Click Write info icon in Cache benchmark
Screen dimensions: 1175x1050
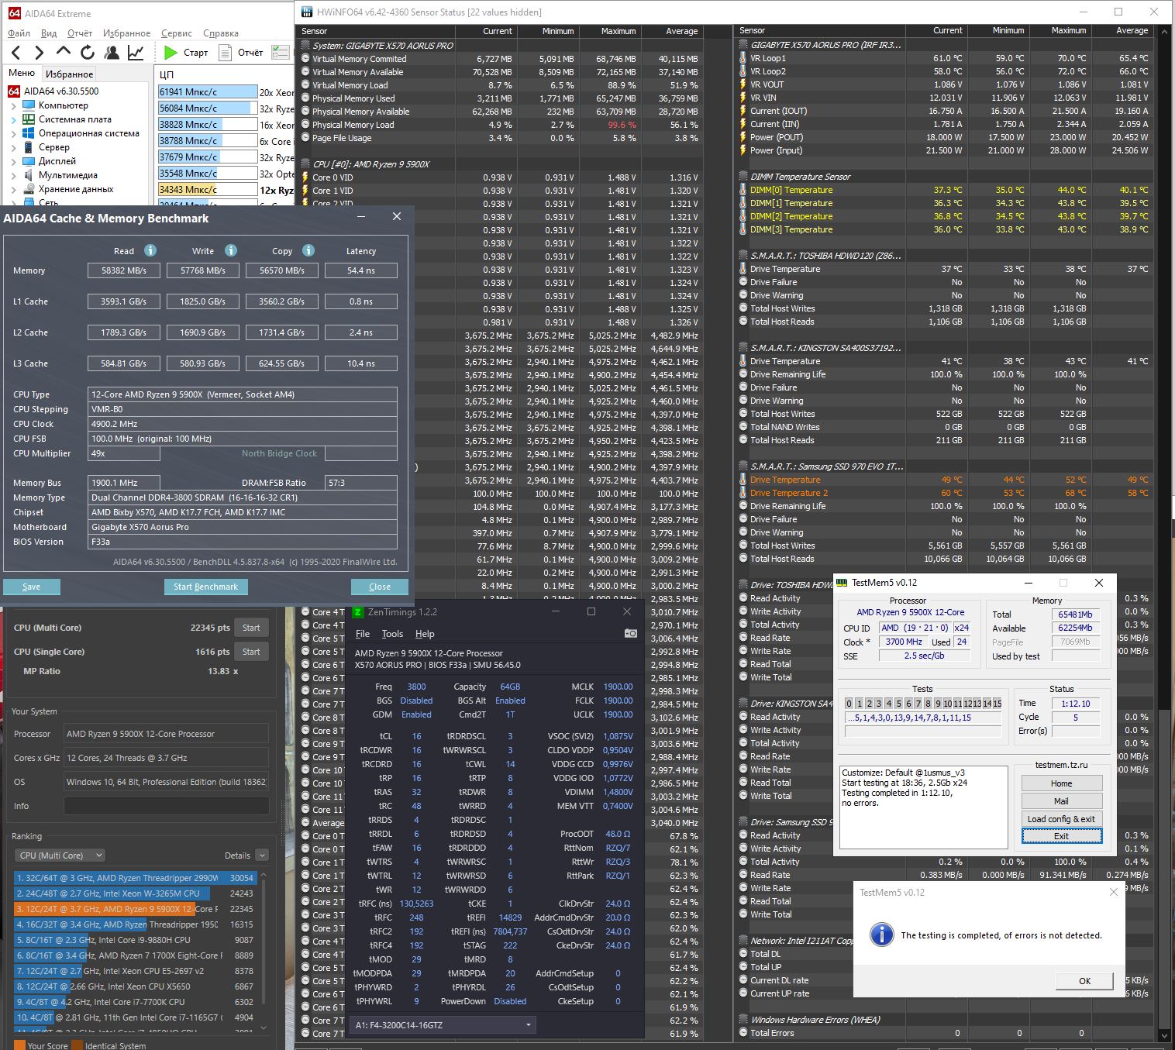tap(231, 250)
